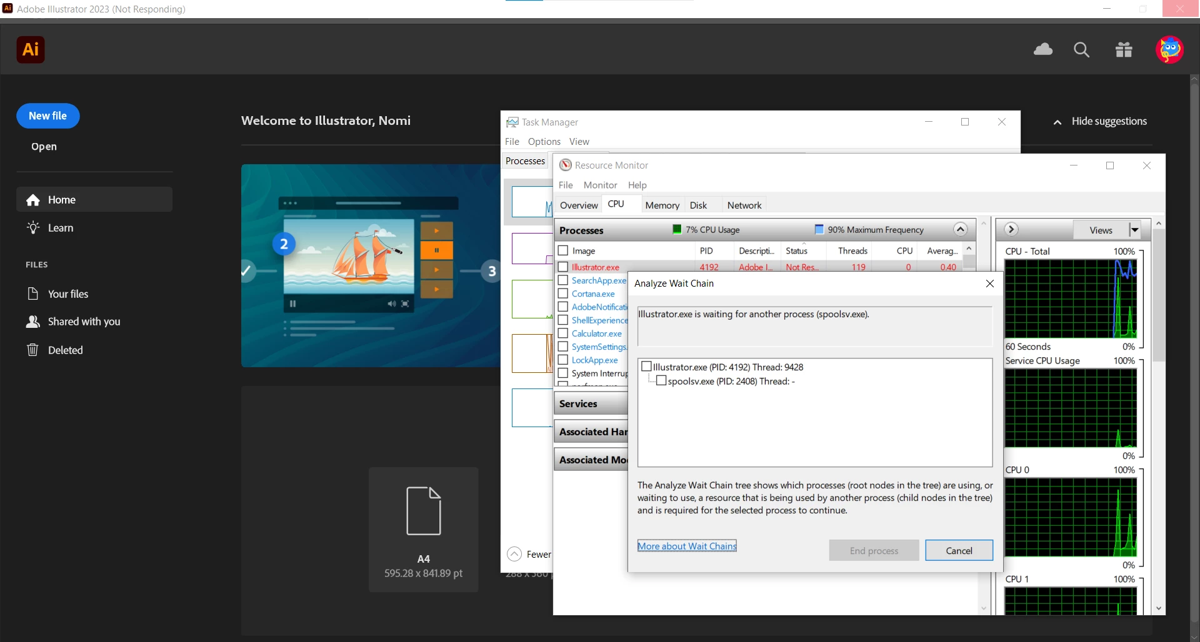The image size is (1200, 642).
Task: Click the Deleted trash icon
Action: tap(33, 350)
